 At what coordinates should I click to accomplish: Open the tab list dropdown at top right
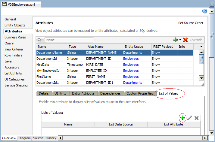click(x=212, y=4)
